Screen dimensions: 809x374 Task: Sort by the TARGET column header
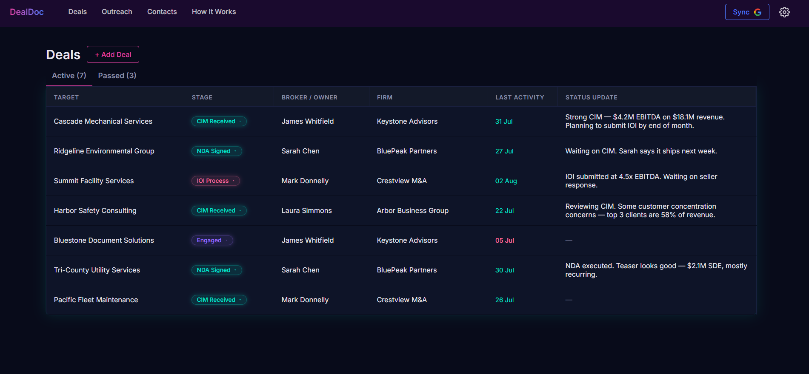point(66,97)
